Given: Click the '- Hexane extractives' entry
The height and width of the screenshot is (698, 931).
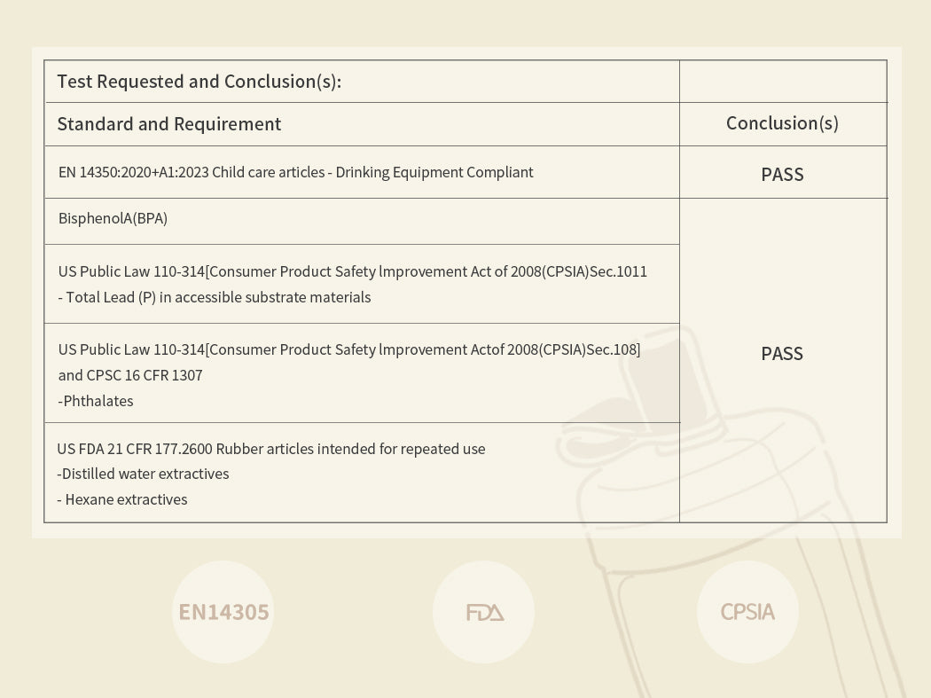Looking at the screenshot, I should point(122,499).
